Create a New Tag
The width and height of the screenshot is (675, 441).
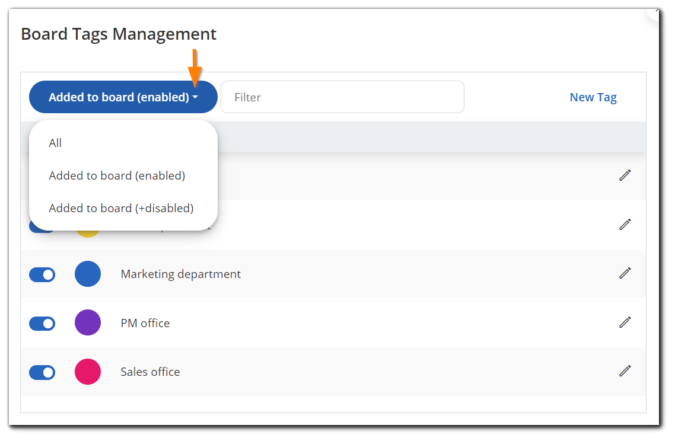[593, 97]
